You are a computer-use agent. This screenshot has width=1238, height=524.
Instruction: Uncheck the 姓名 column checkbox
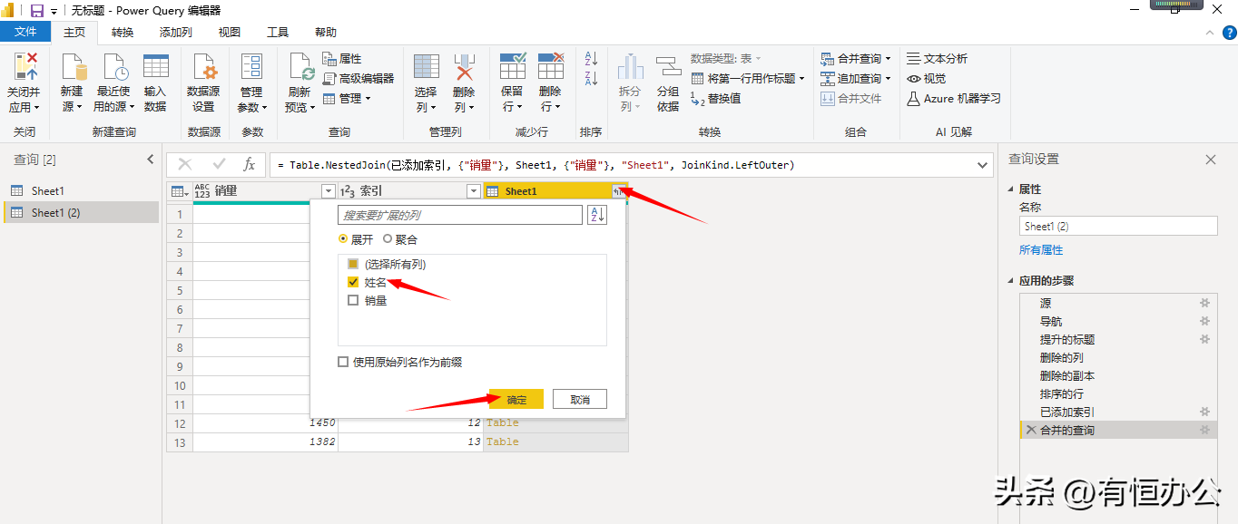point(353,283)
